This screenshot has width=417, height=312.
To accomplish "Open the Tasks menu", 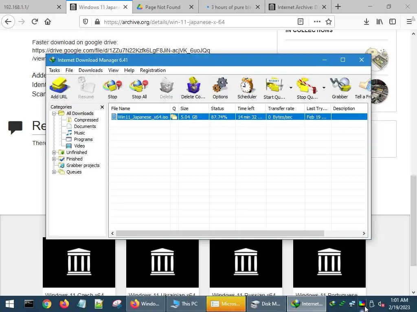I will click(54, 70).
